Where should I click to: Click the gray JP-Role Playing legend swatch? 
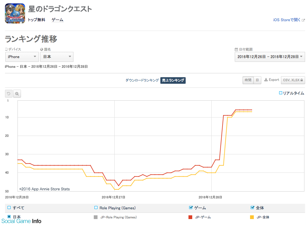point(96,217)
